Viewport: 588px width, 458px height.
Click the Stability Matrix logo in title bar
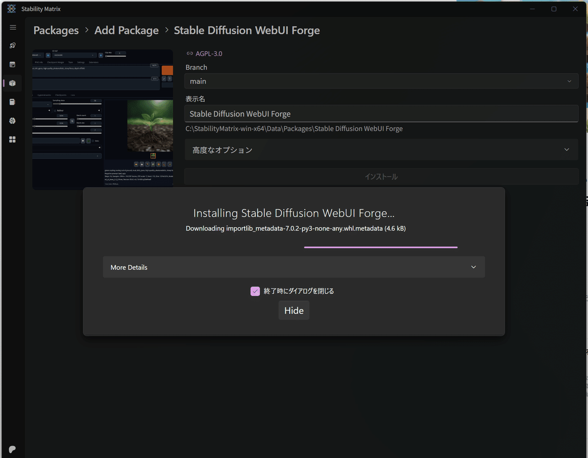(x=11, y=8)
